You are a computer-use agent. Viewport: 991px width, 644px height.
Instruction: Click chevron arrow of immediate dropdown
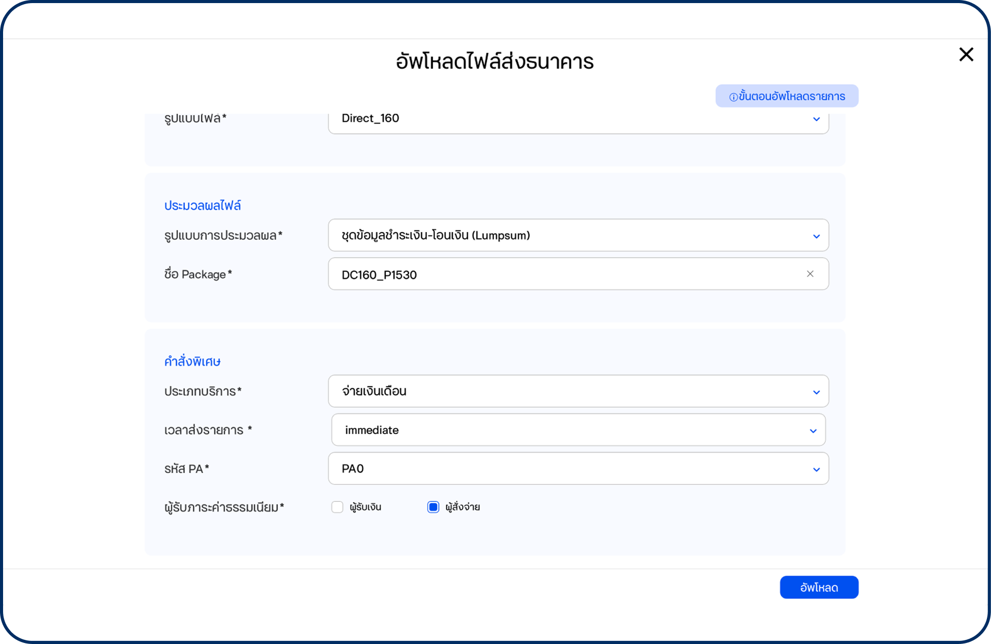[x=813, y=431]
